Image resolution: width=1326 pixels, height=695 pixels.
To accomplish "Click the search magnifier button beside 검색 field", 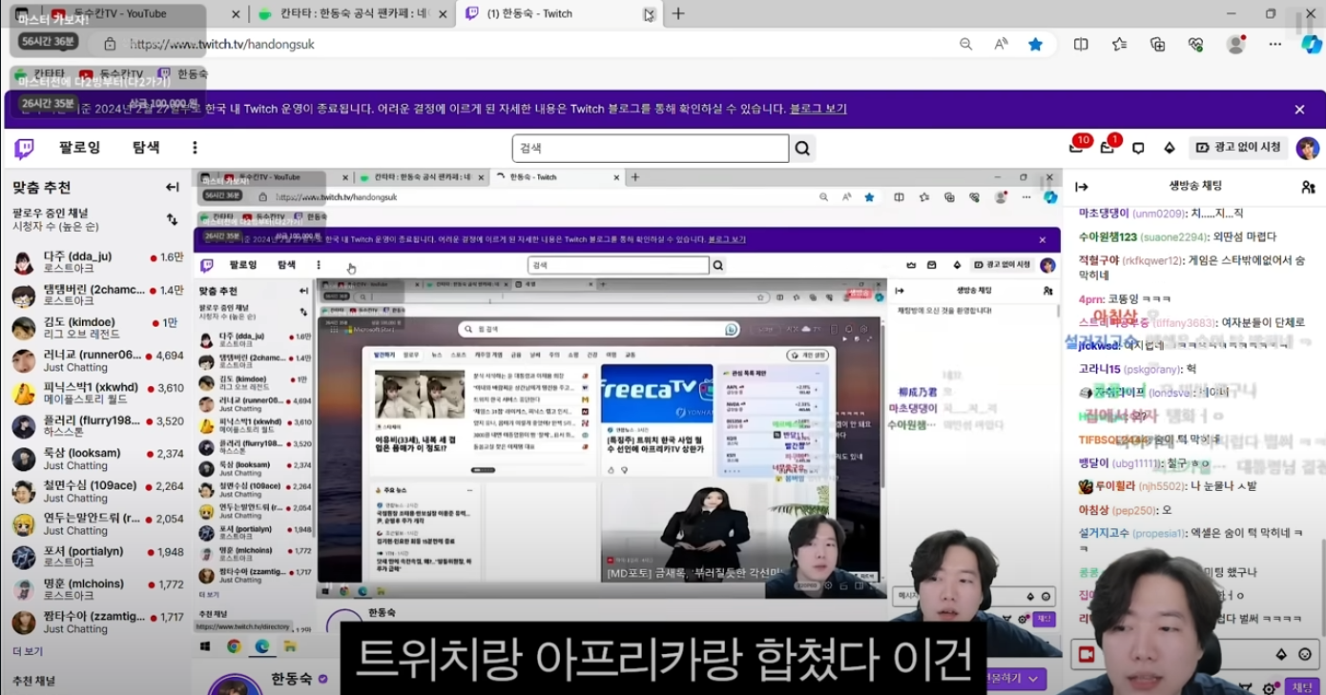I will (x=803, y=148).
